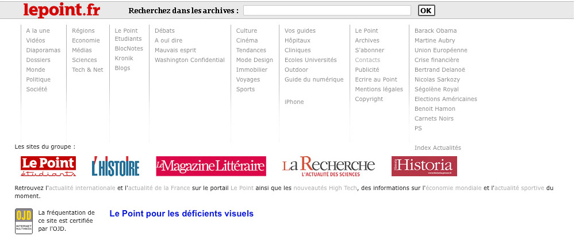This screenshot has height=244, width=575.
Task: Open the Dossiers section
Action: [x=38, y=60]
